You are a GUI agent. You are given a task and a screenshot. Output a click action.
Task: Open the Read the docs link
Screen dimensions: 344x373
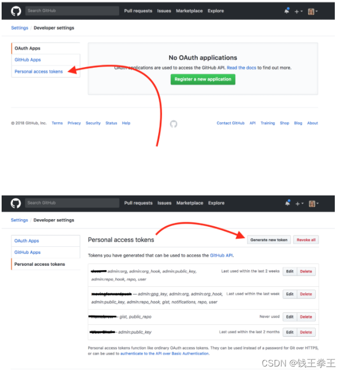(242, 68)
